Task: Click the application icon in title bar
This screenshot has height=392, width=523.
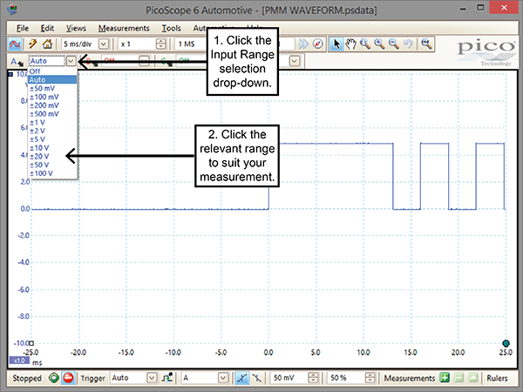Action: [x=12, y=10]
